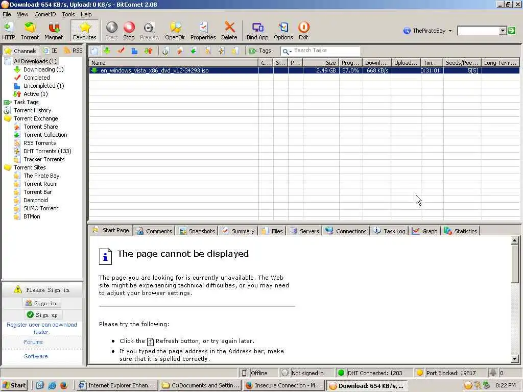Stop the download with the Stop icon
The height and width of the screenshot is (392, 523).
click(x=129, y=31)
